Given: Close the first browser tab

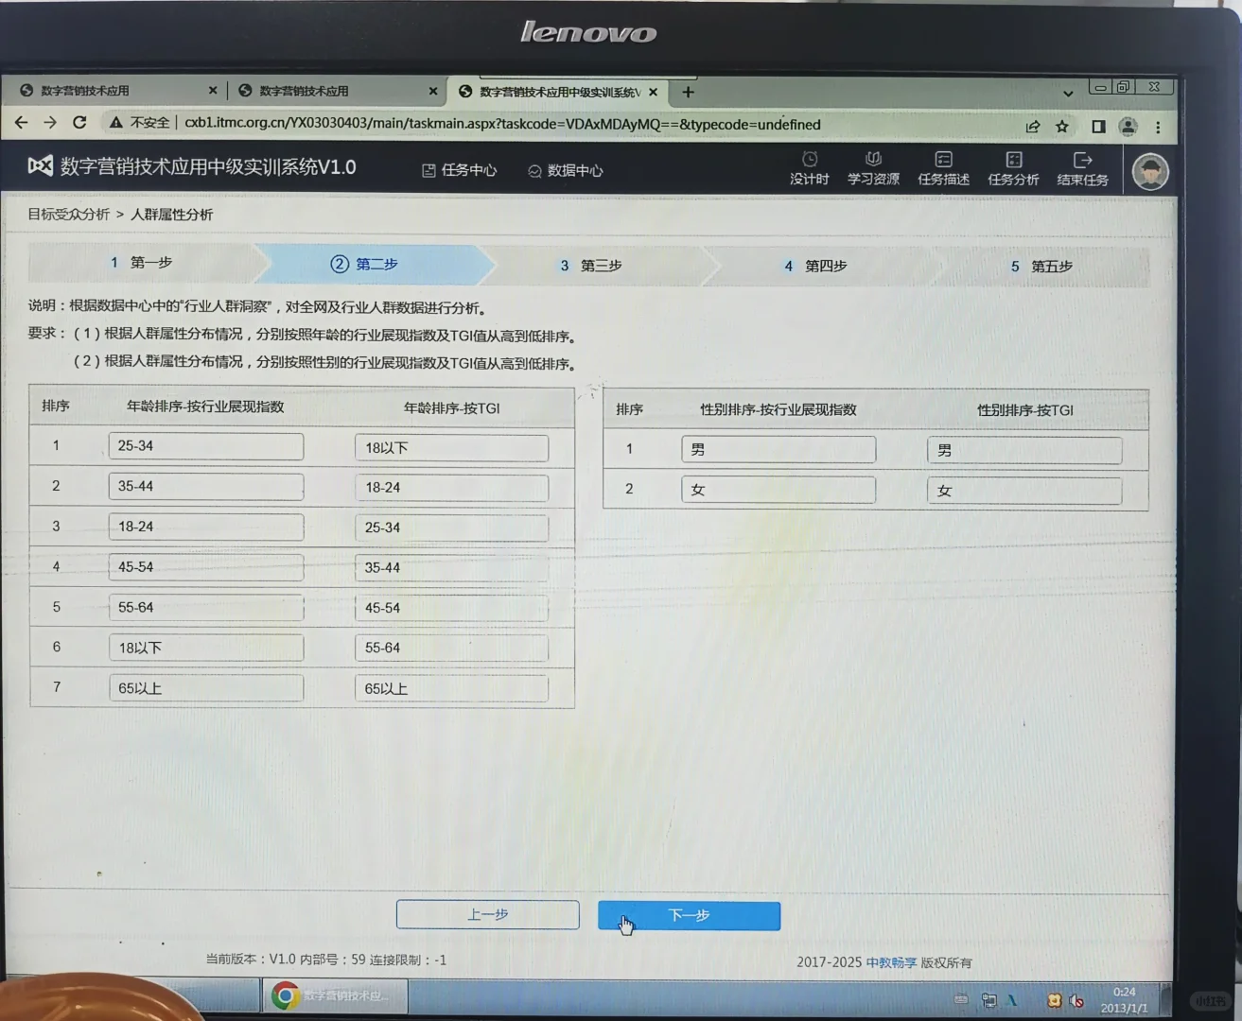Looking at the screenshot, I should coord(213,91).
